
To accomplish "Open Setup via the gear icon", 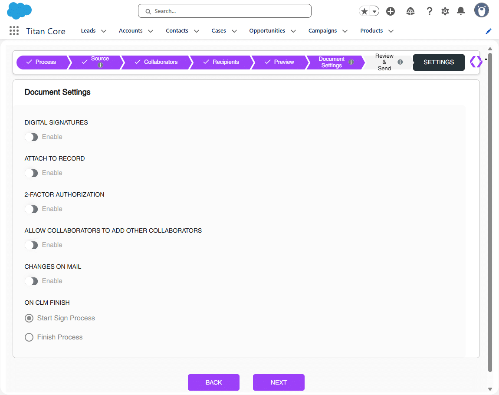I will click(445, 11).
